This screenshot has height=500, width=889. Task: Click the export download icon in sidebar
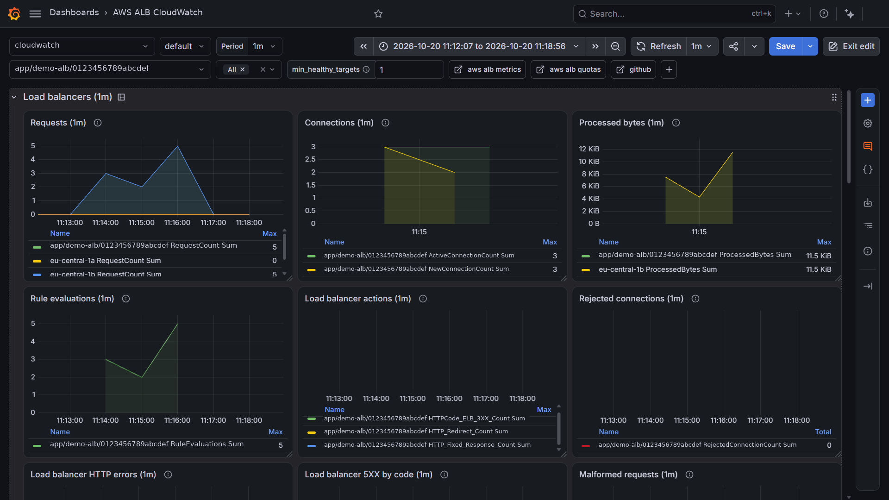click(868, 203)
